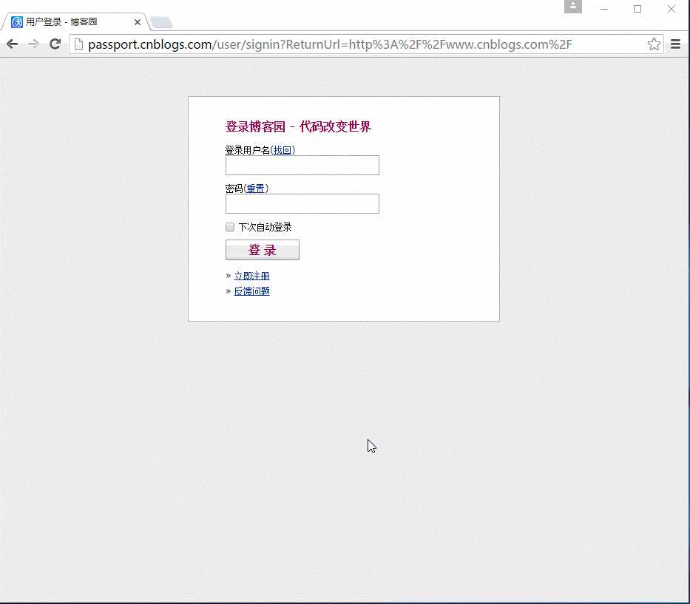The height and width of the screenshot is (604, 690).
Task: Focus the 登录用户名 input field
Action: pos(302,165)
